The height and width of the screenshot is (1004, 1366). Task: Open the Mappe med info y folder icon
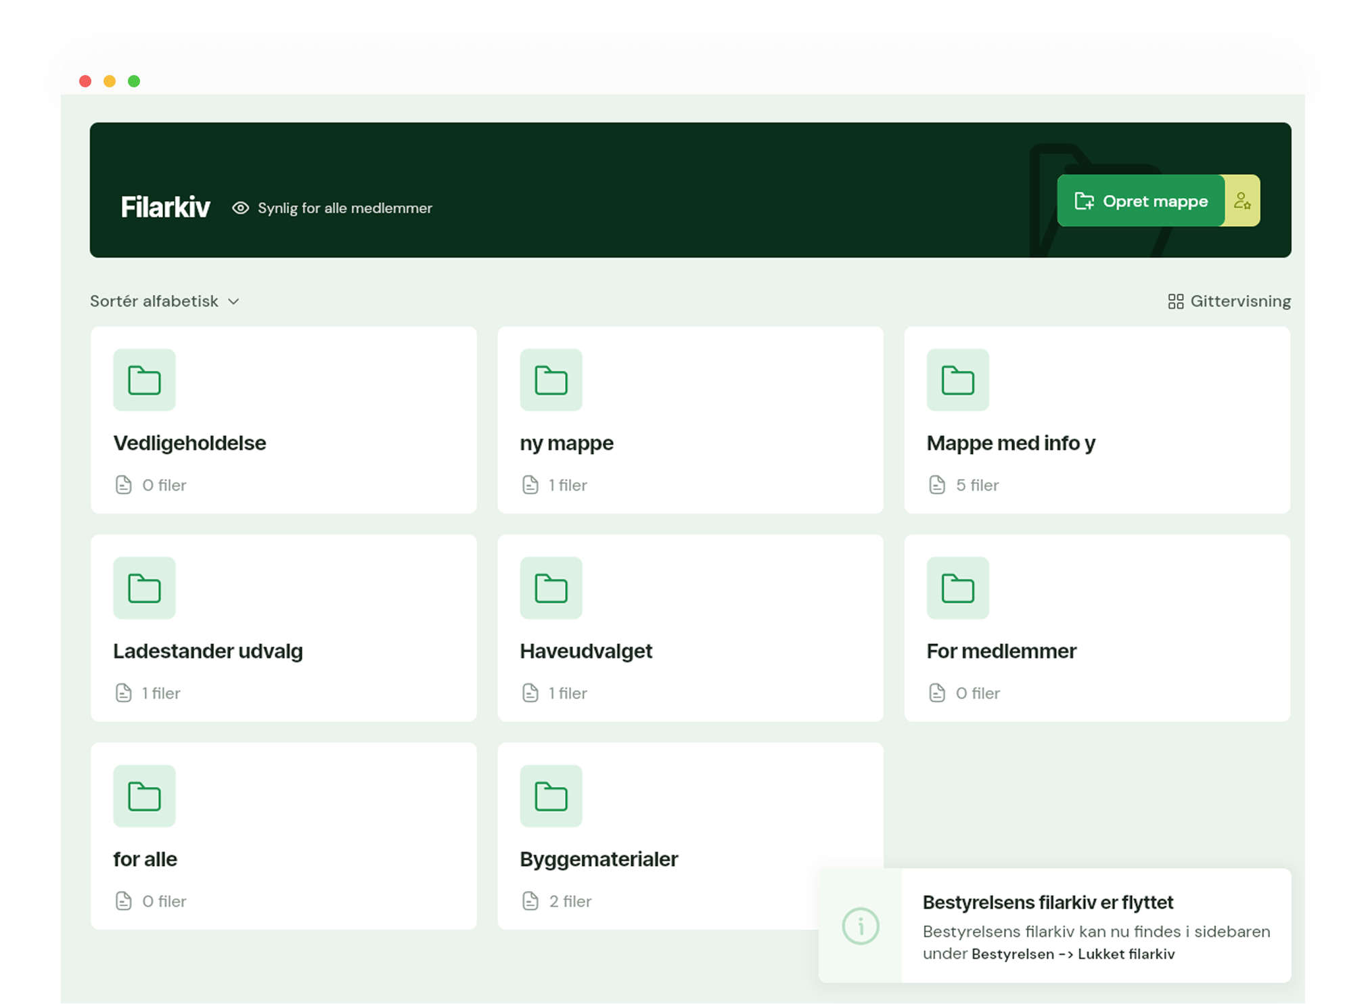tap(957, 380)
